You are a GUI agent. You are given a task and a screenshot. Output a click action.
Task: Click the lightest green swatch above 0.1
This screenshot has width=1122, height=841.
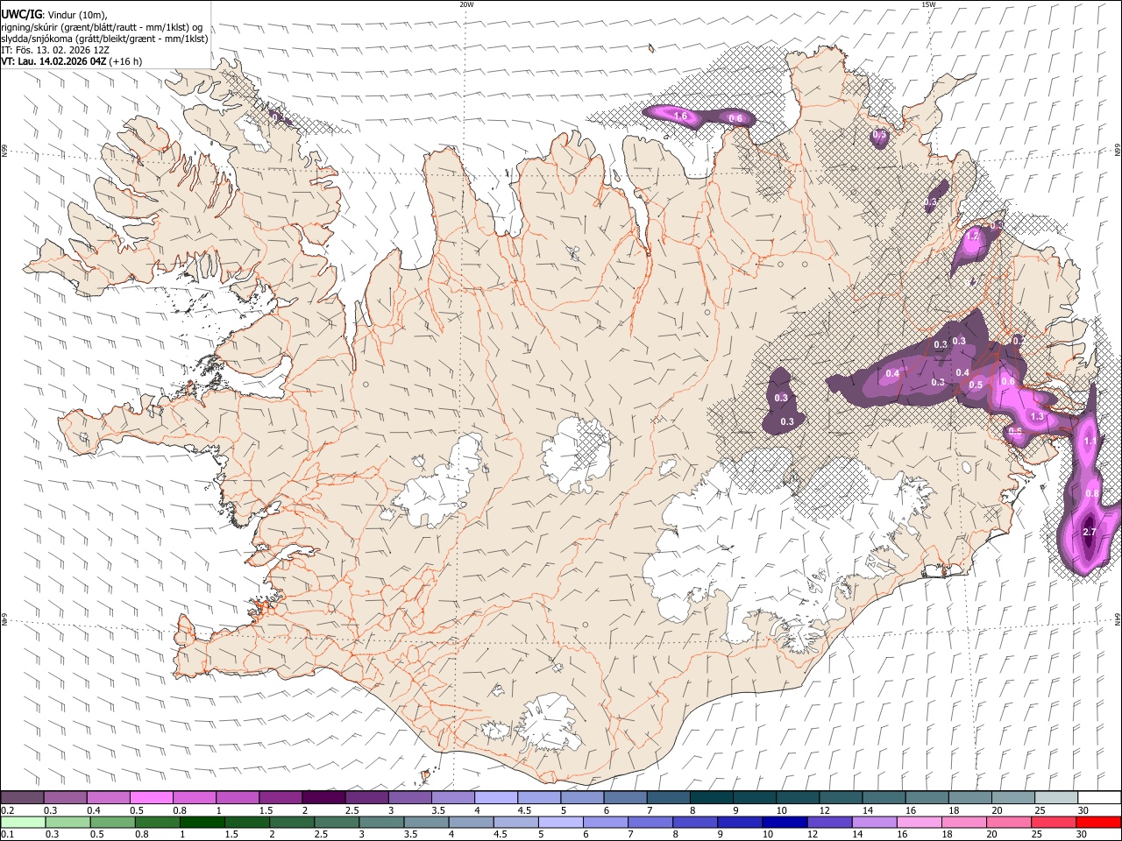23,823
